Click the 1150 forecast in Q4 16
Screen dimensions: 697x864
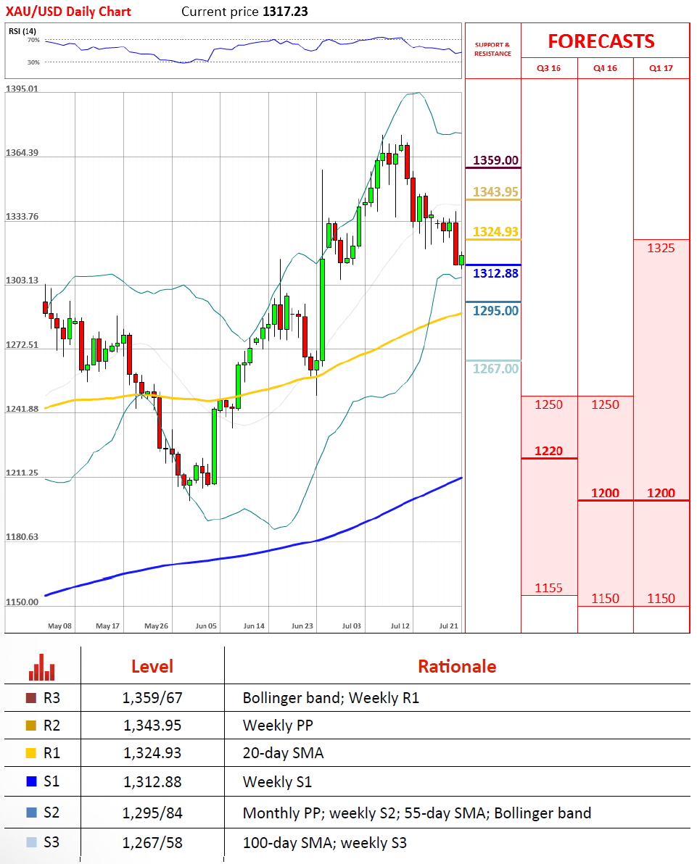605,599
